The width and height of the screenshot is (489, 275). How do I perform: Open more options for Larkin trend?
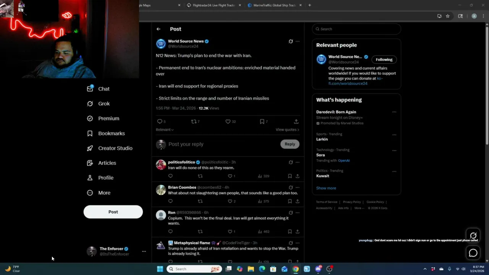394,134
